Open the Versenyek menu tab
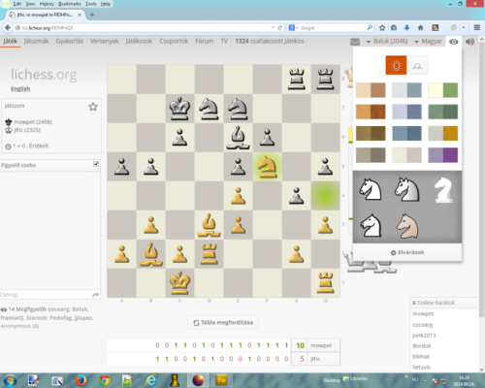The height and width of the screenshot is (388, 485). [104, 41]
